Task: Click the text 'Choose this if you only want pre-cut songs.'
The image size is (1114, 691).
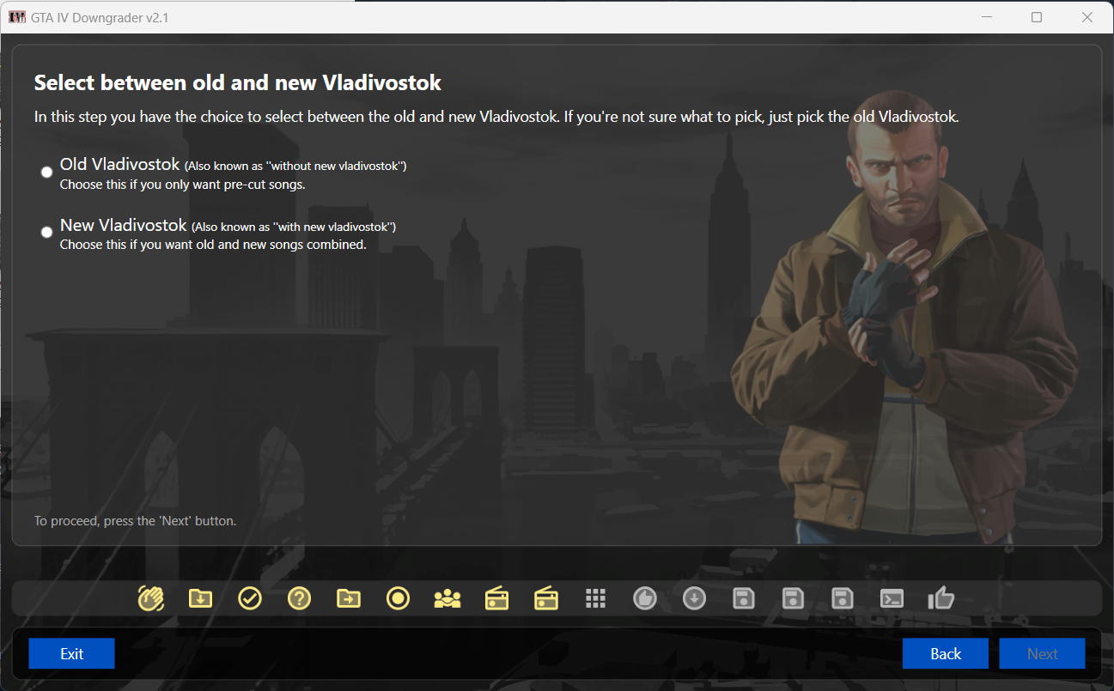Action: 182,185
